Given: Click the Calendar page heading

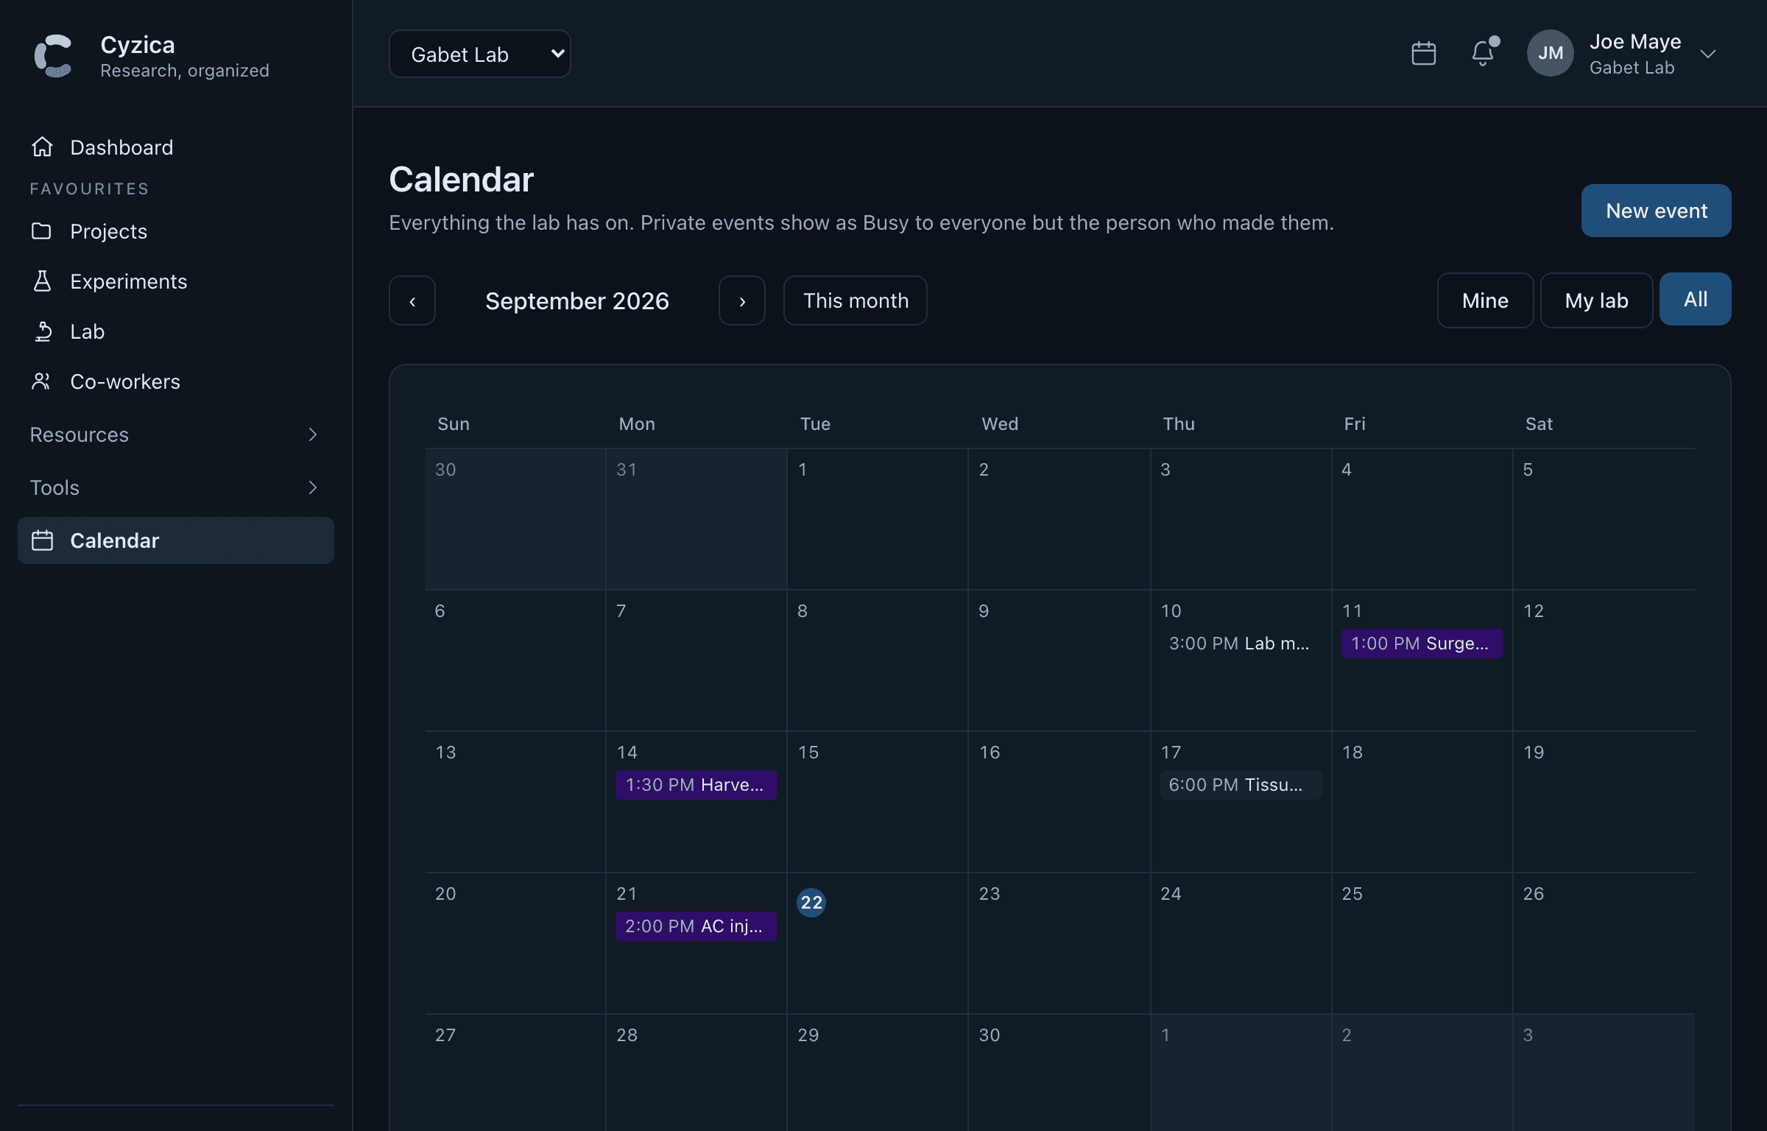Looking at the screenshot, I should click(x=462, y=179).
